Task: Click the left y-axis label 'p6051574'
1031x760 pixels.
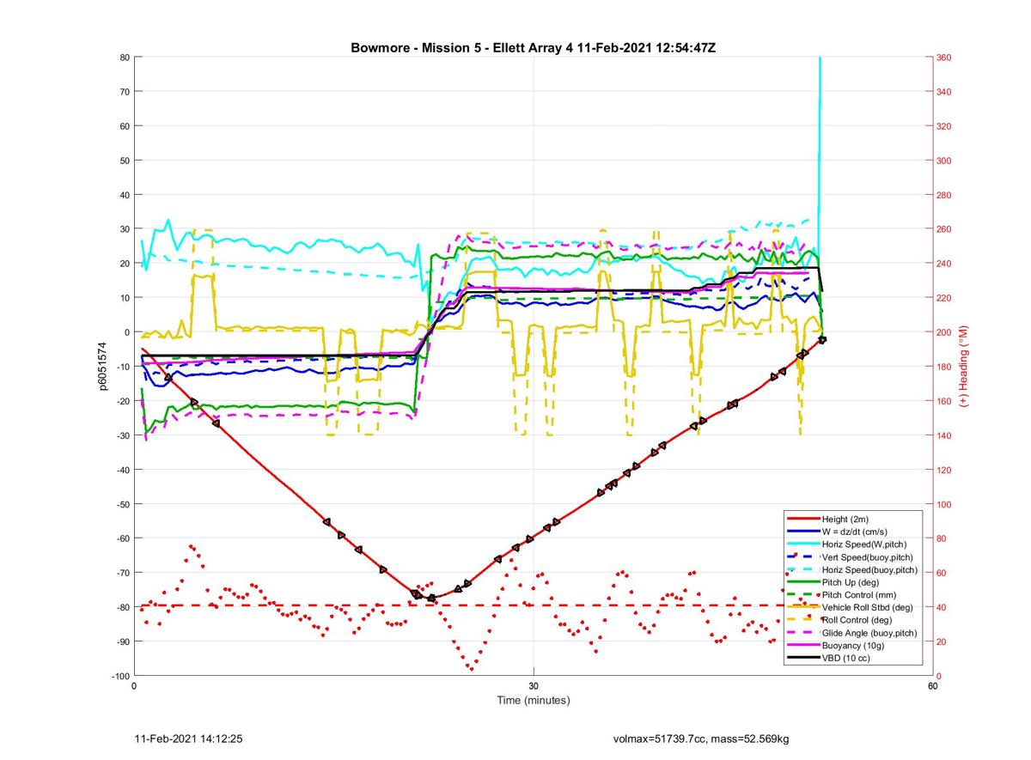Action: pyautogui.click(x=103, y=367)
